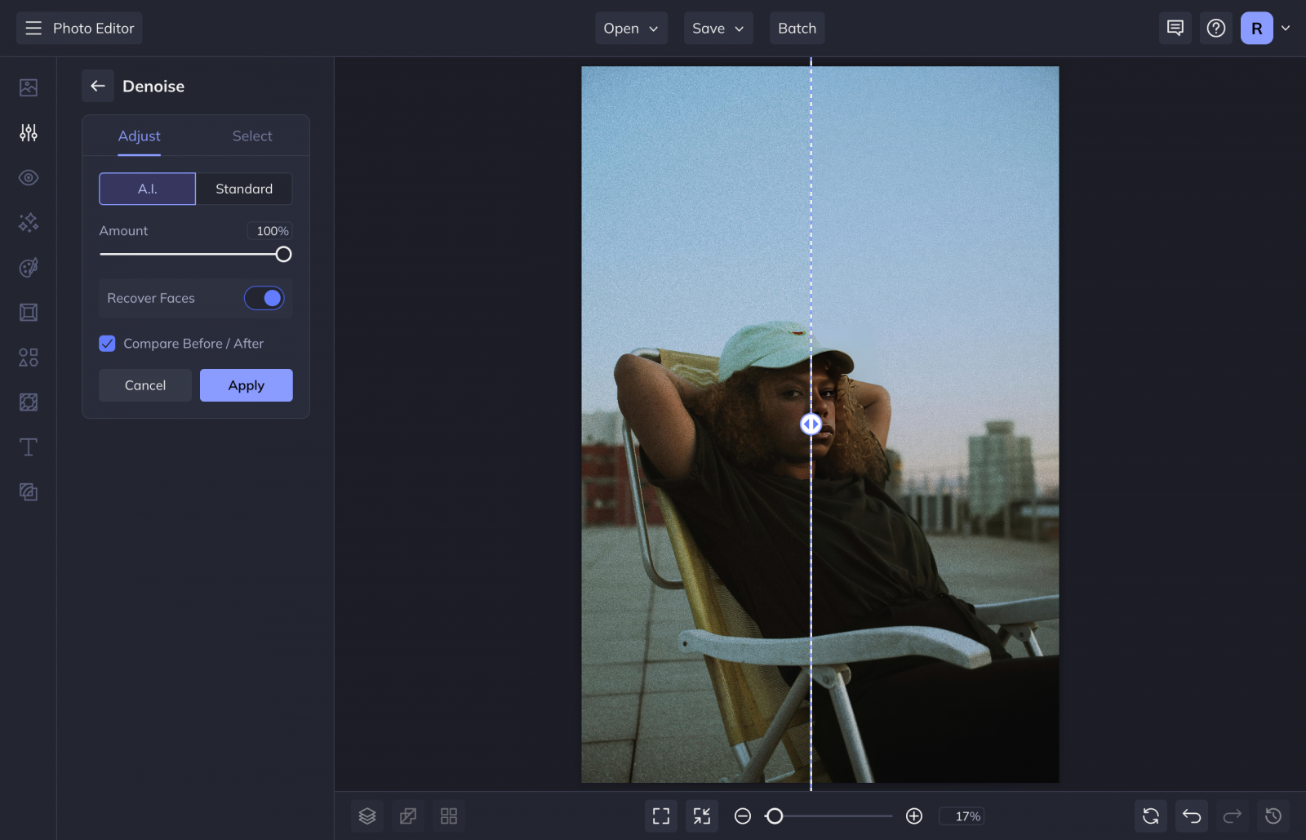Image resolution: width=1306 pixels, height=840 pixels.
Task: Open the Layers stack icon at bottom left
Action: [366, 816]
